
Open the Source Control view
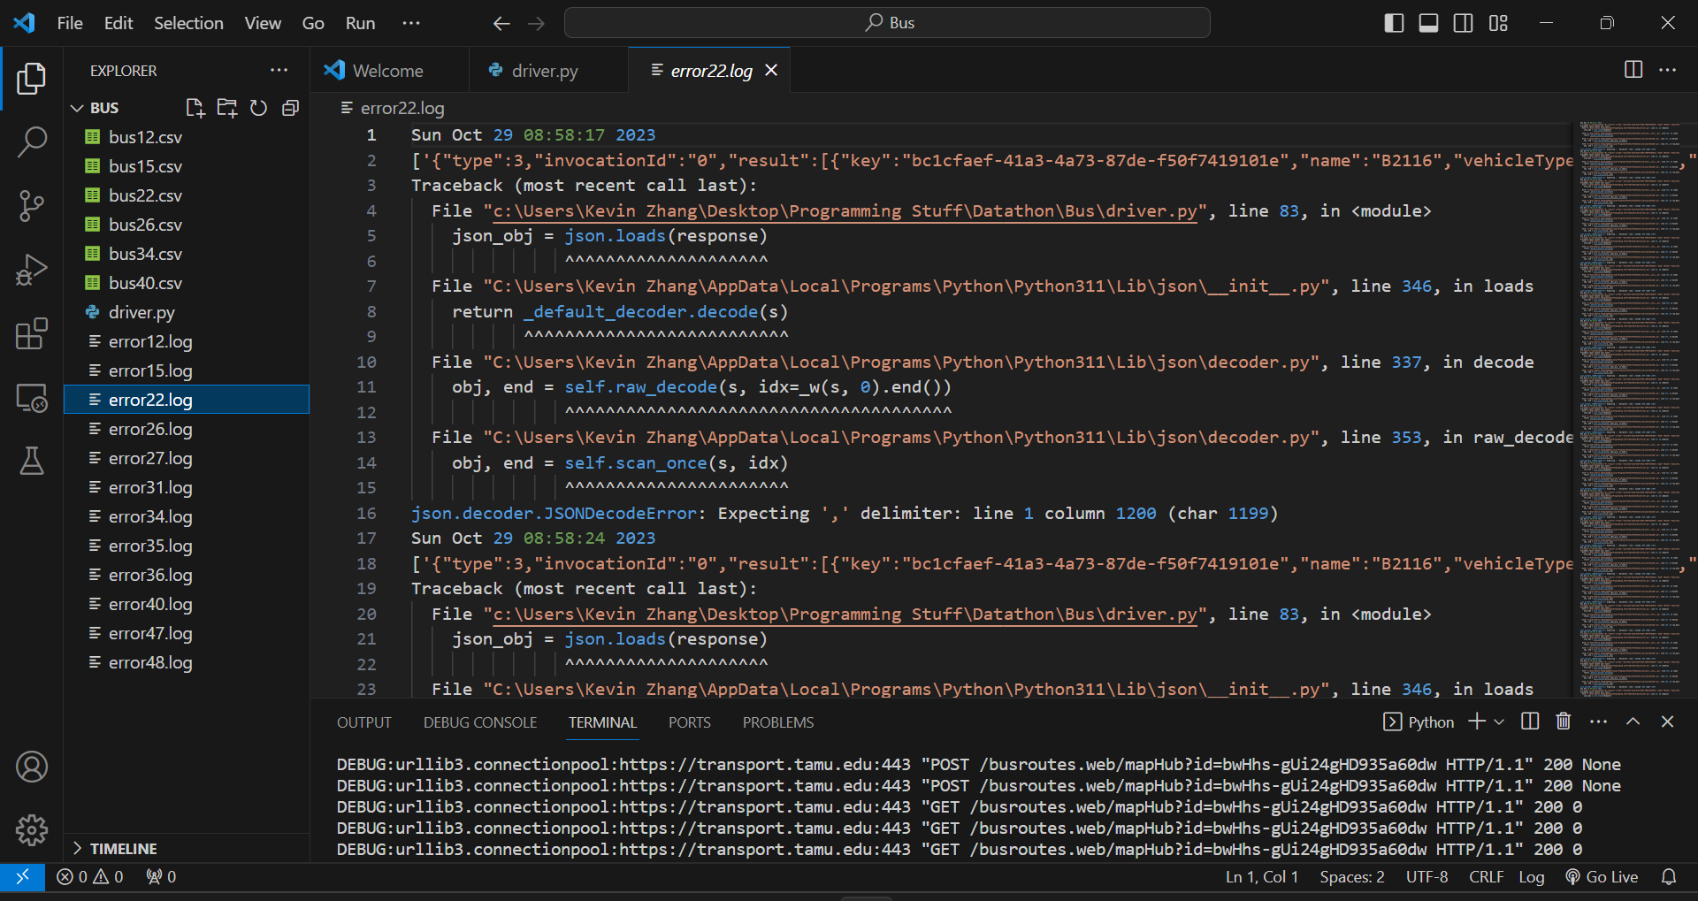tap(32, 205)
